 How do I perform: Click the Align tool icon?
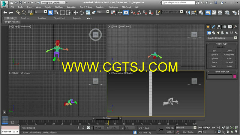[194, 13]
